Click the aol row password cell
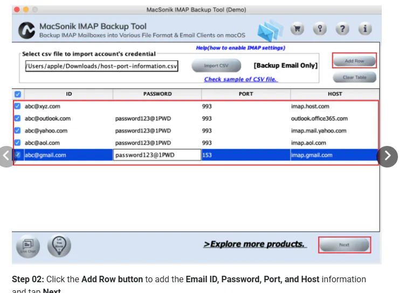 tap(157, 143)
